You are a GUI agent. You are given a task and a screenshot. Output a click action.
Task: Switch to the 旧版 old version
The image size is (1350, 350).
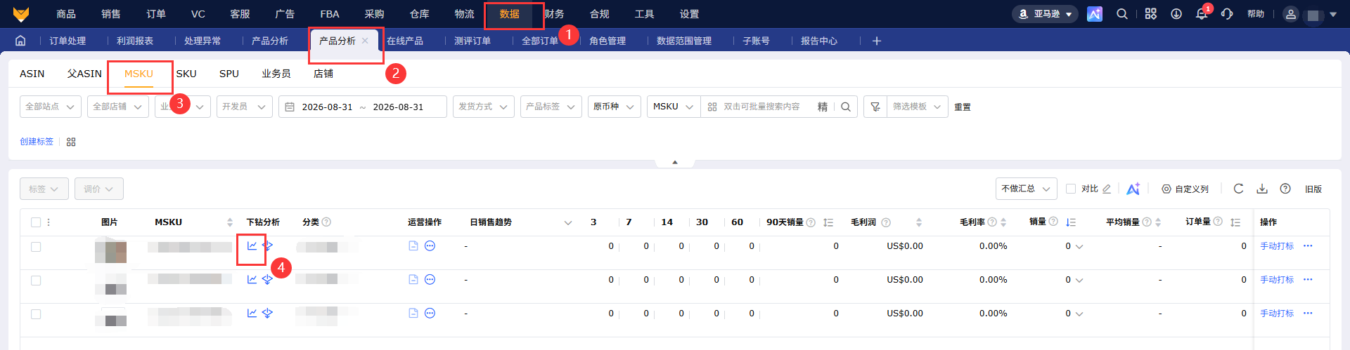(1313, 189)
